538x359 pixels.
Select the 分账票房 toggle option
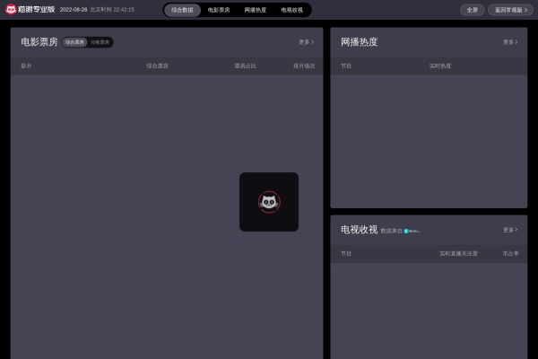click(100, 42)
